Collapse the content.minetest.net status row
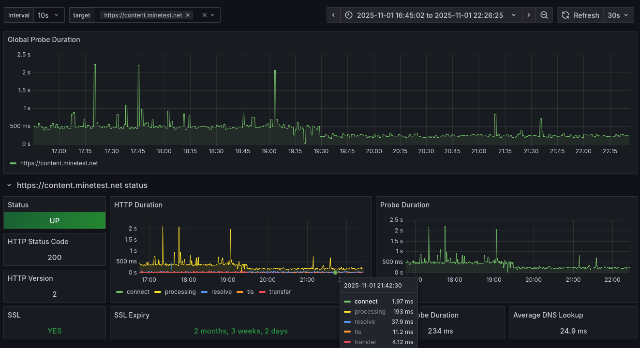The image size is (640, 348). coord(9,185)
